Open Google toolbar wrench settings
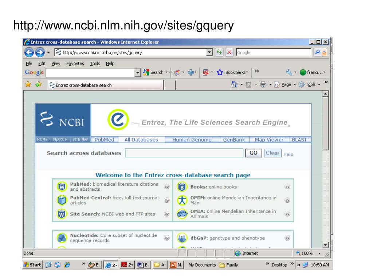373x279 pixels. tap(289, 72)
